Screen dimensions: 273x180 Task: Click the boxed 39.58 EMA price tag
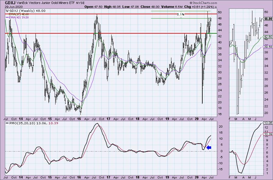[268, 47]
